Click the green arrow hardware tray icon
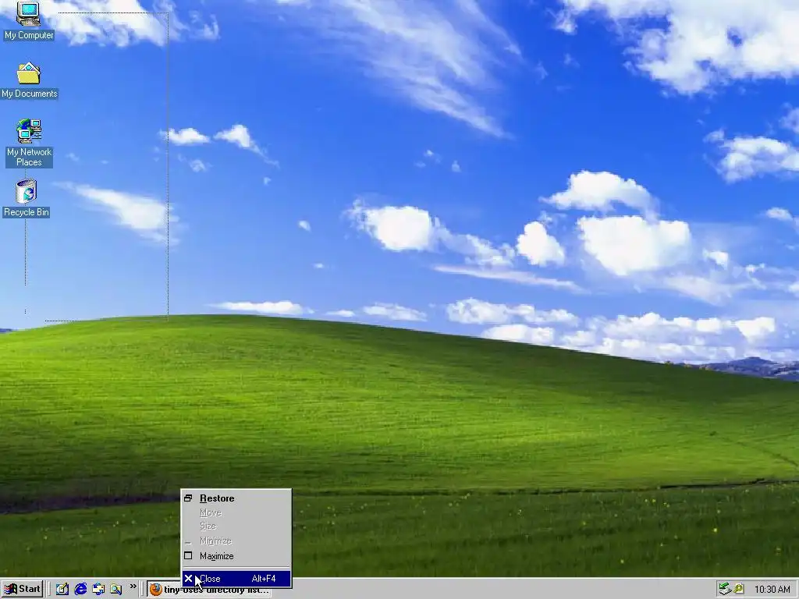Image resolution: width=799 pixels, height=599 pixels. [x=725, y=590]
